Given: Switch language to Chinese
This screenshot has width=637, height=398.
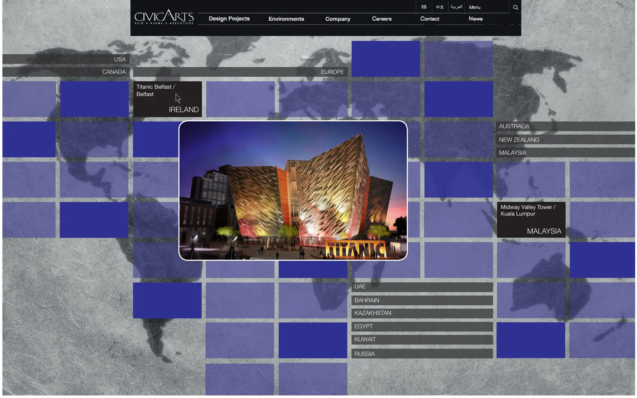Looking at the screenshot, I should click(x=440, y=7).
